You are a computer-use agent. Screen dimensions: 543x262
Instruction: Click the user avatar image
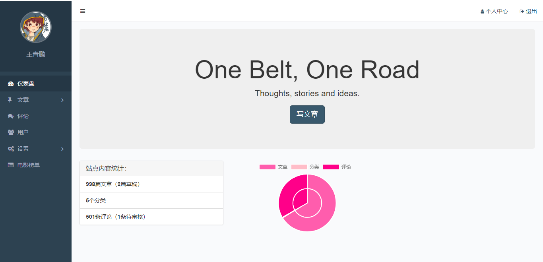[x=36, y=27]
